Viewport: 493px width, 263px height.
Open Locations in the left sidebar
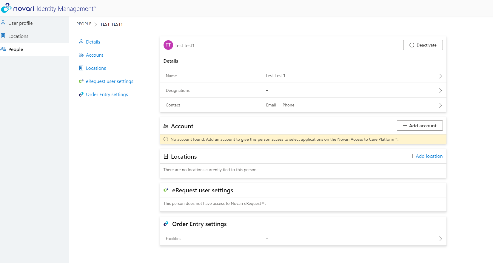point(35,36)
